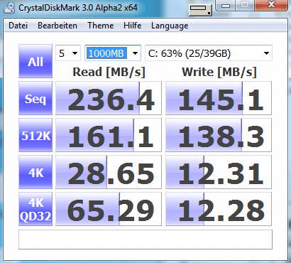Screen dimensions: 291x263
Task: Minimize the CrystalDiskMark window
Action: click(x=226, y=5)
